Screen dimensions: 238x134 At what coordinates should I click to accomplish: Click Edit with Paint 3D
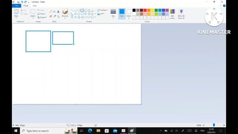point(181,14)
